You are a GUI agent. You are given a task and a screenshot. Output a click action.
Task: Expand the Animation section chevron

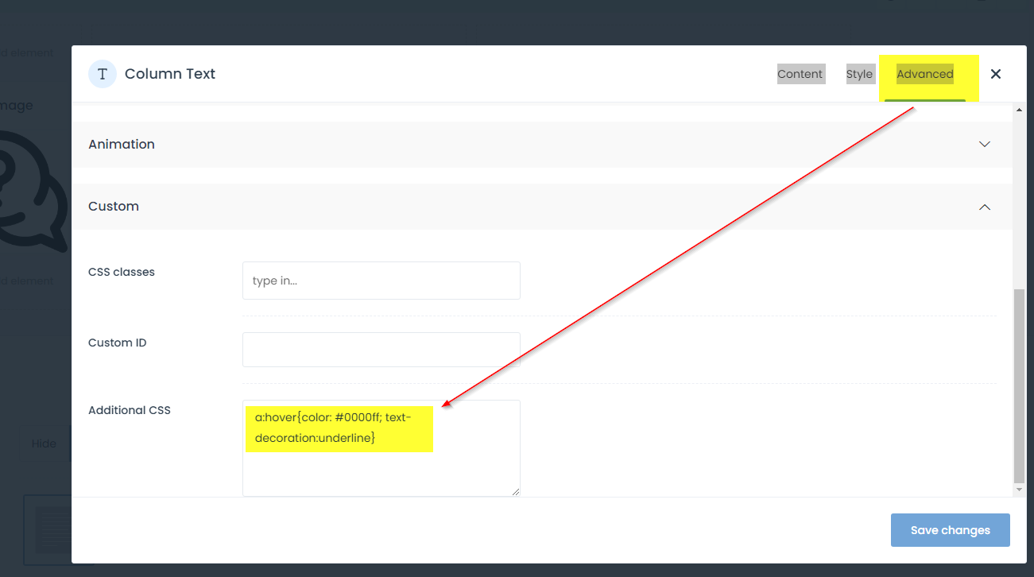click(x=985, y=145)
